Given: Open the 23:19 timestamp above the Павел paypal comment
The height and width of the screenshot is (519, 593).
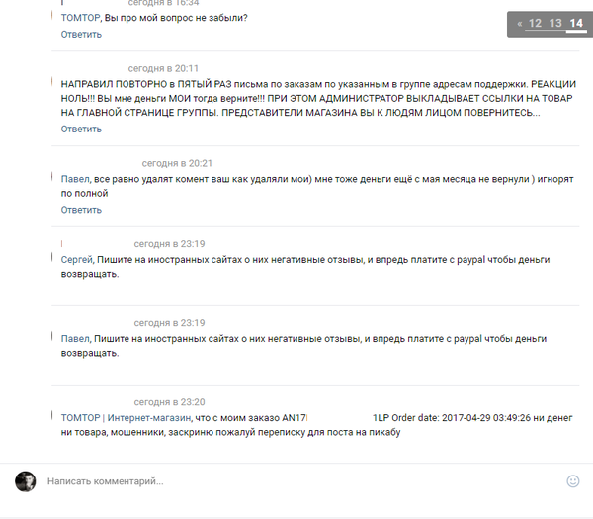Looking at the screenshot, I should click(x=169, y=323).
